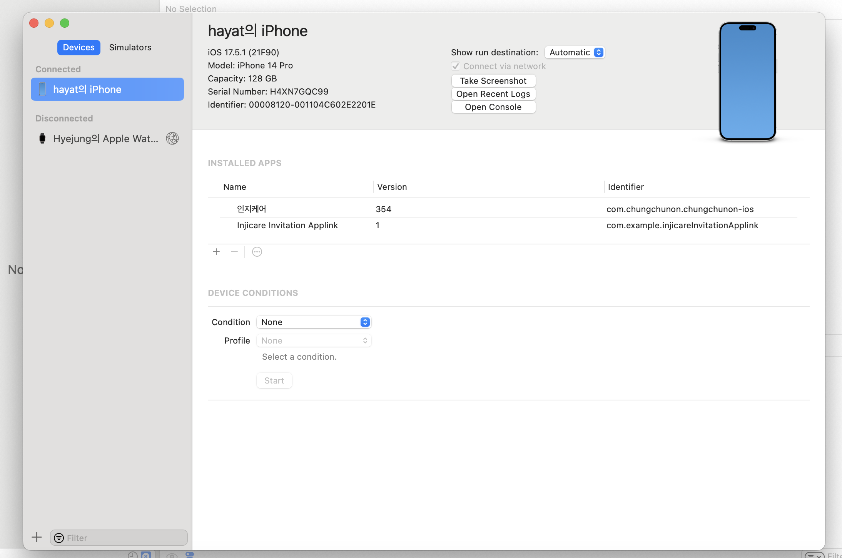Viewport: 842px width, 558px height.
Task: Remove selected app with minus icon
Action: click(234, 252)
